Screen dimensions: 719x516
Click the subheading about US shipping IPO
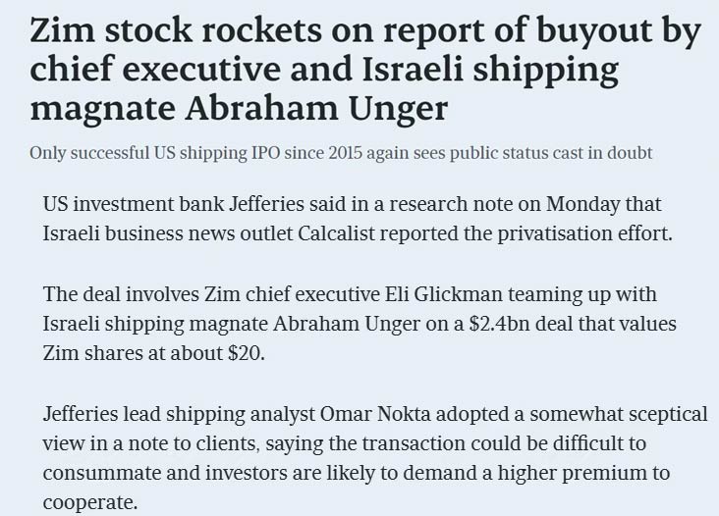point(341,153)
